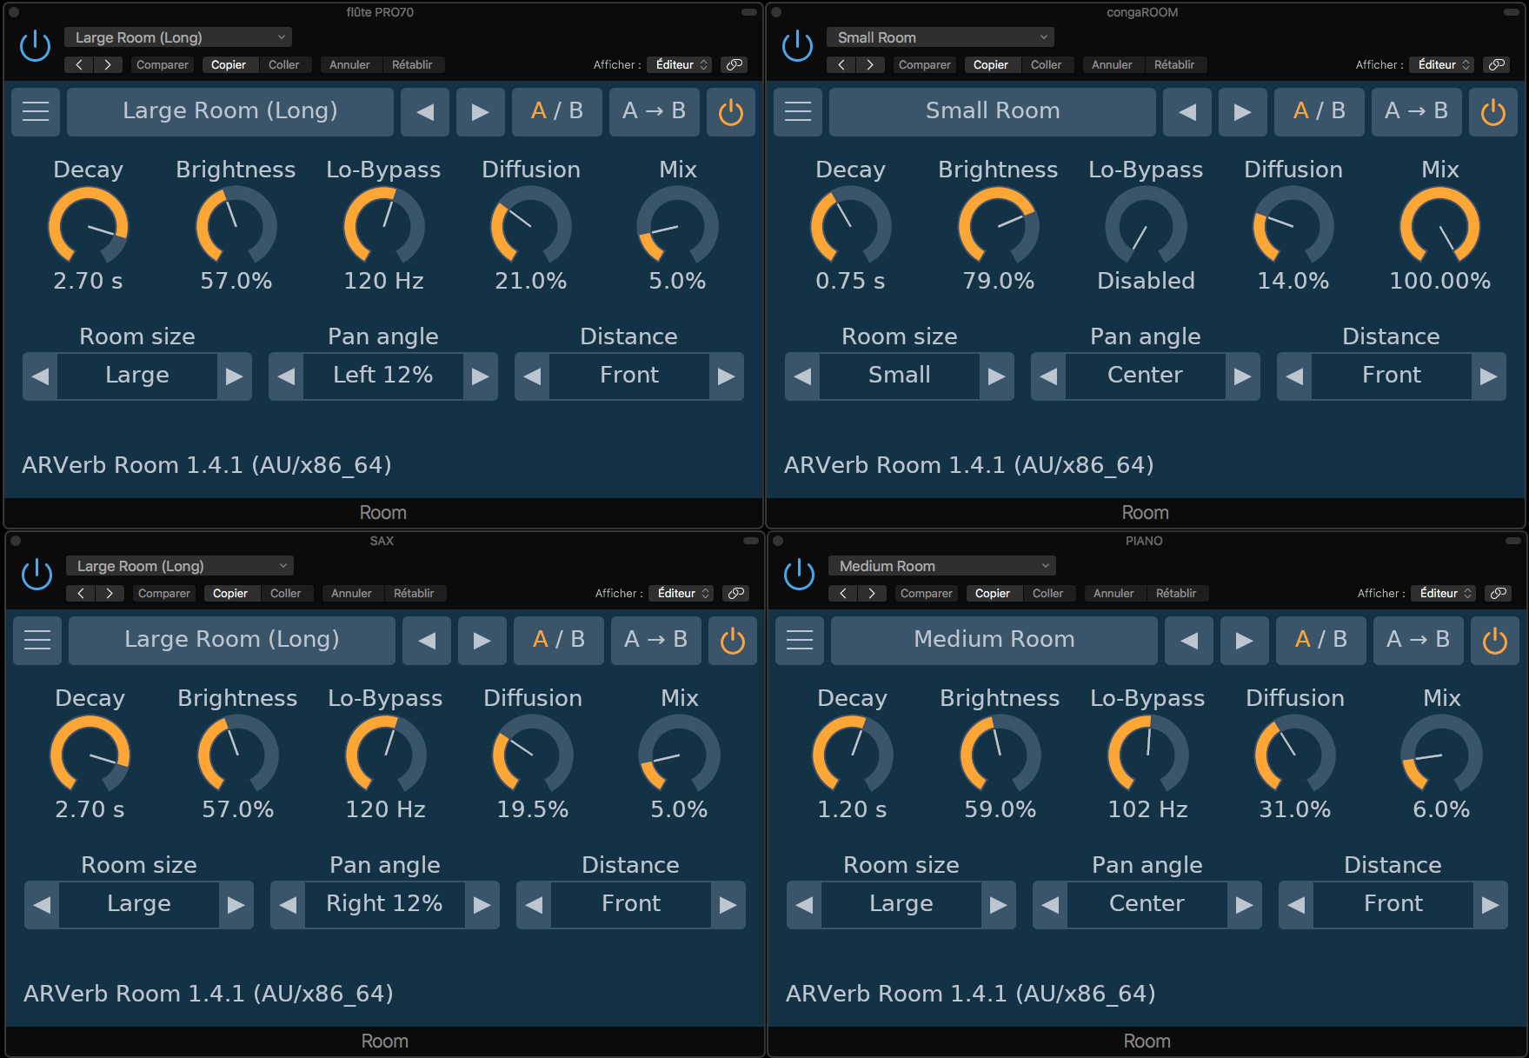Copy A to B in SAX plugin

656,640
